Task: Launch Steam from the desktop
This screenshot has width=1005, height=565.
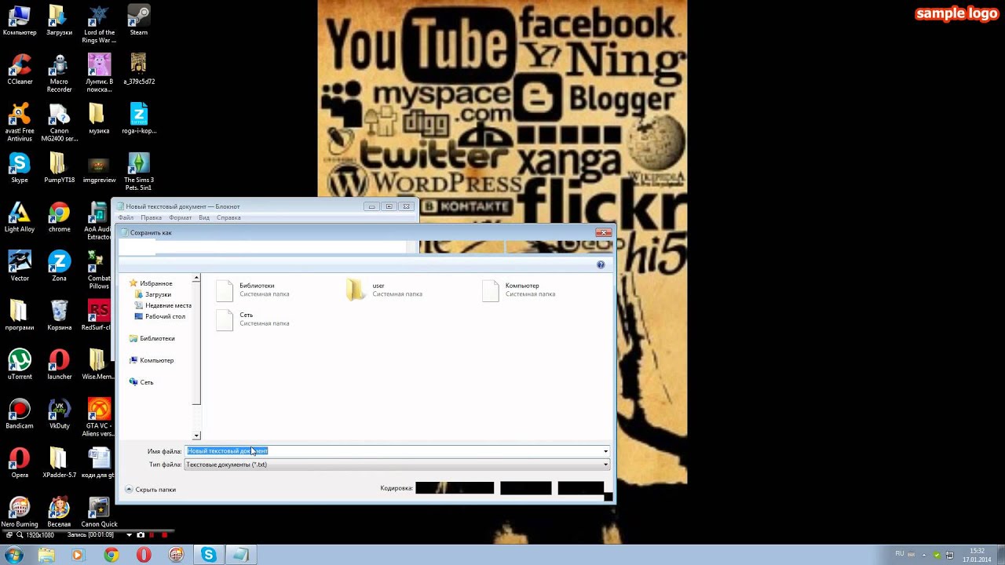Action: (x=139, y=20)
